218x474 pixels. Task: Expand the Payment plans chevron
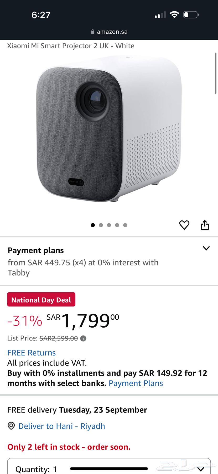pos(206,248)
